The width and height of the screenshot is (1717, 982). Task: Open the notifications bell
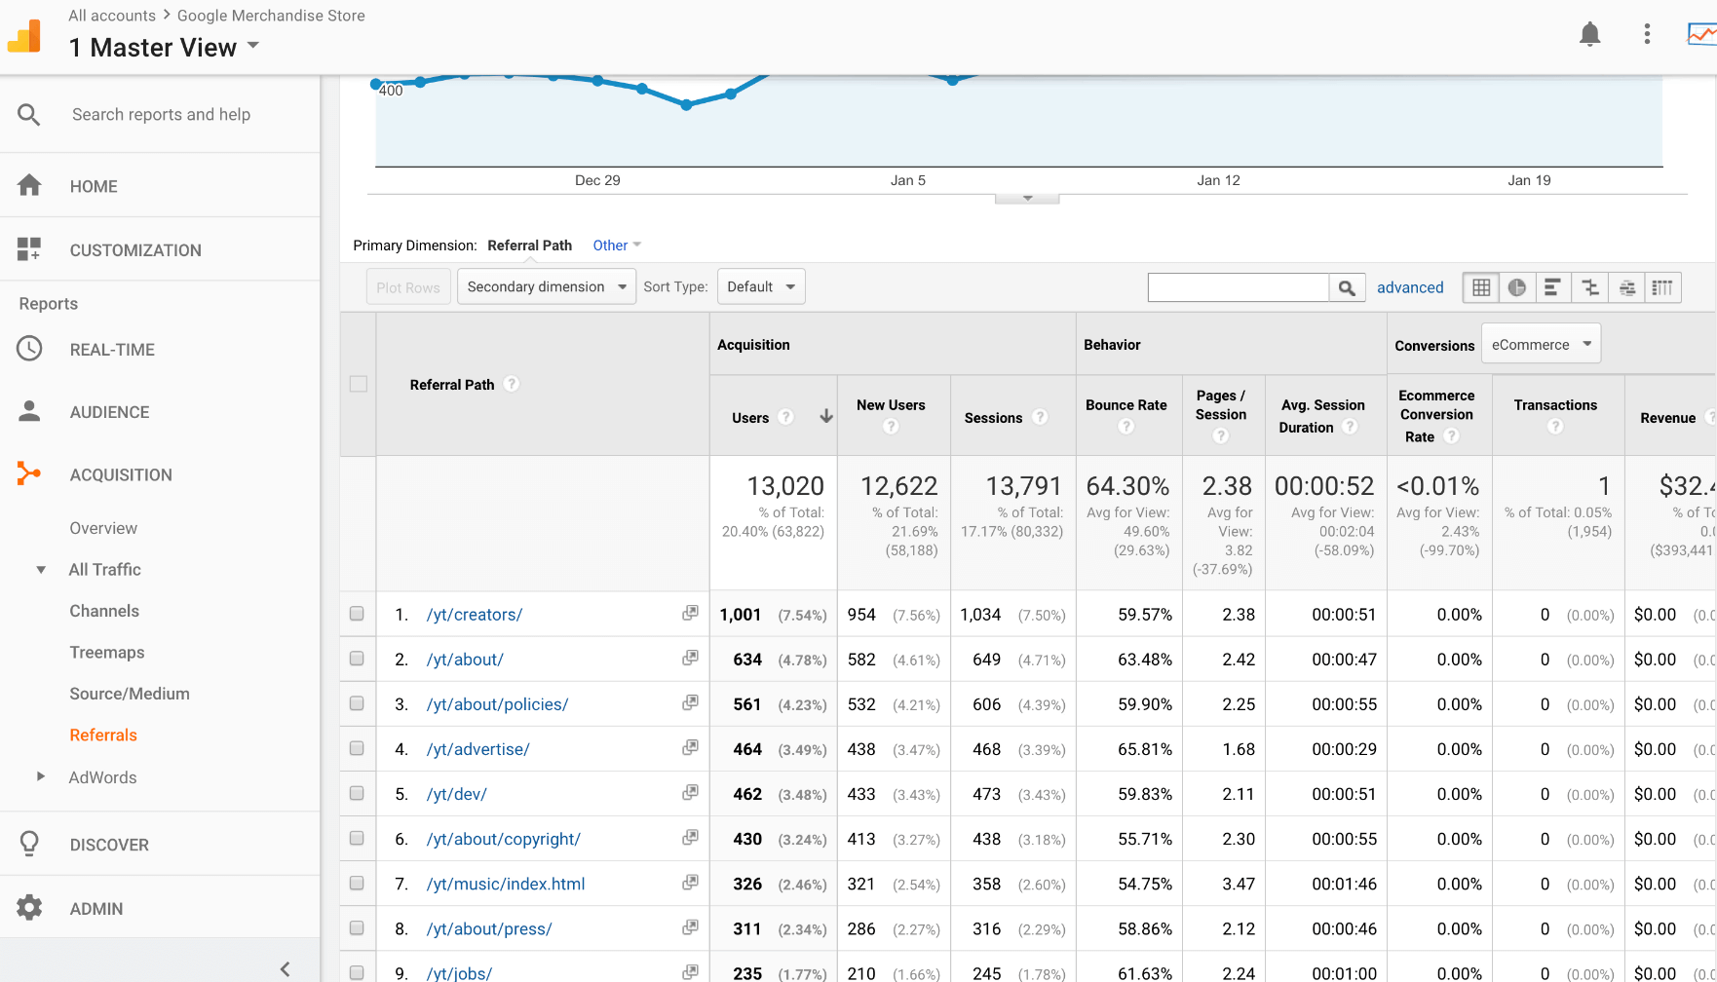1589,34
